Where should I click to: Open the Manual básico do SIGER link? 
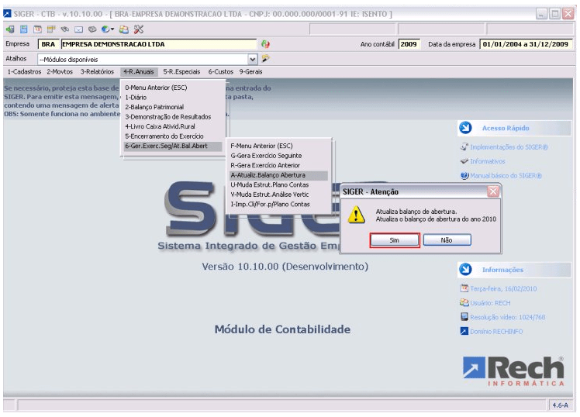pos(506,176)
